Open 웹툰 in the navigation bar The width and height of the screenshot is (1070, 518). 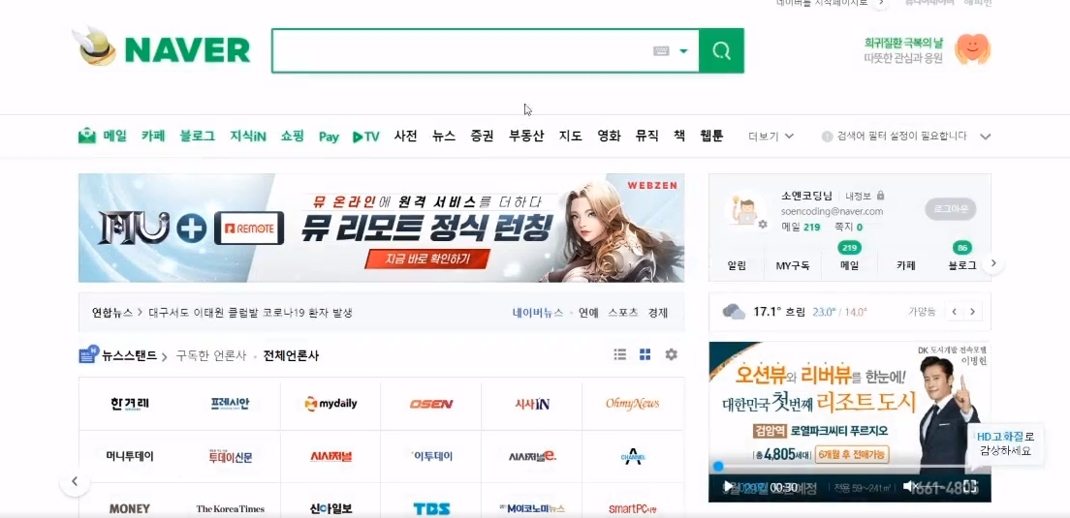[x=711, y=136]
